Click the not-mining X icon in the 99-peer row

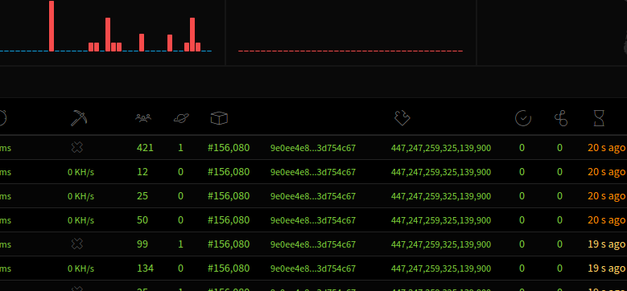(76, 244)
